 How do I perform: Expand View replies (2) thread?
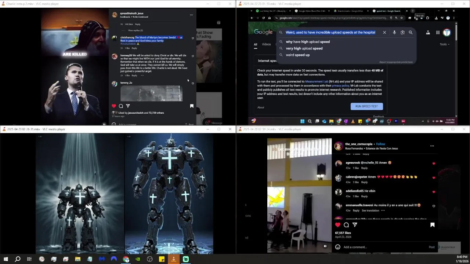point(135,30)
